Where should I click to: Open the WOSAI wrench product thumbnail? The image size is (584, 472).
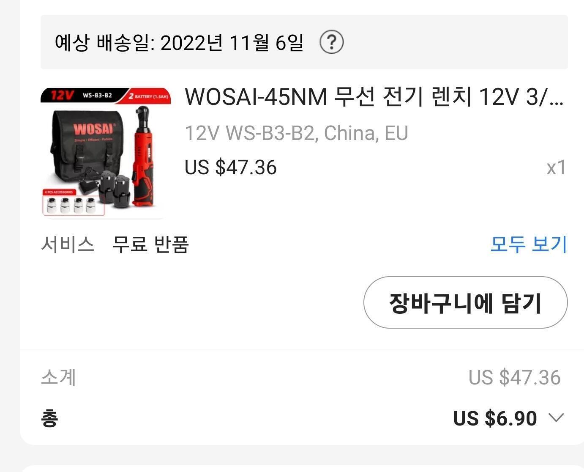[x=106, y=153]
